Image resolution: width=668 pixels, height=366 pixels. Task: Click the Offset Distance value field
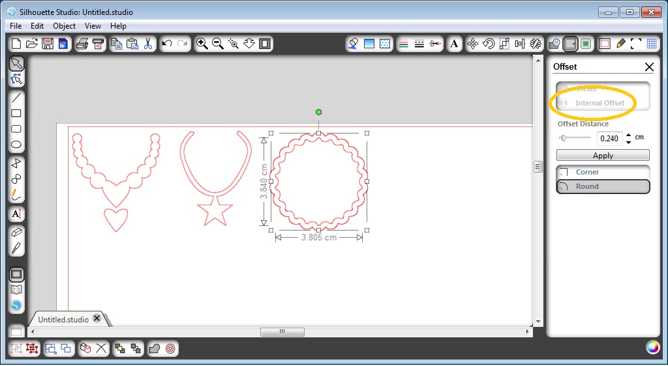coord(610,139)
